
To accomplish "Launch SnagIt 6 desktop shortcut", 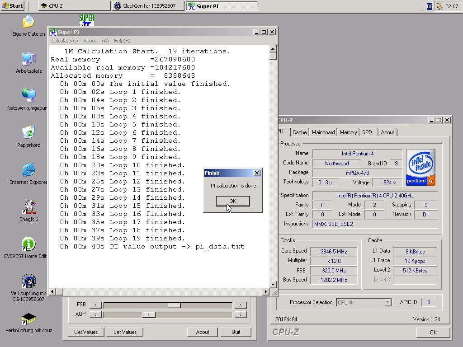I will pos(28,207).
